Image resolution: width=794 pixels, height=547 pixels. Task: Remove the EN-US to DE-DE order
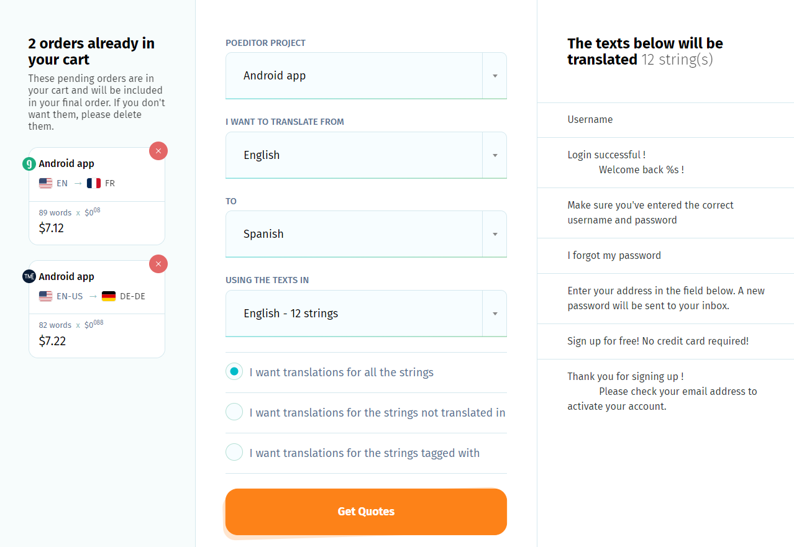click(x=158, y=264)
